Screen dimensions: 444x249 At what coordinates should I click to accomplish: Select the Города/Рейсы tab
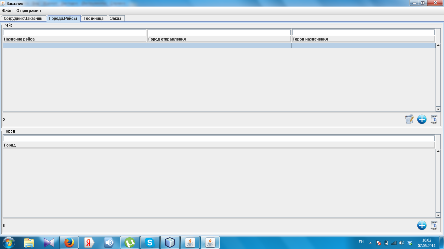click(63, 18)
